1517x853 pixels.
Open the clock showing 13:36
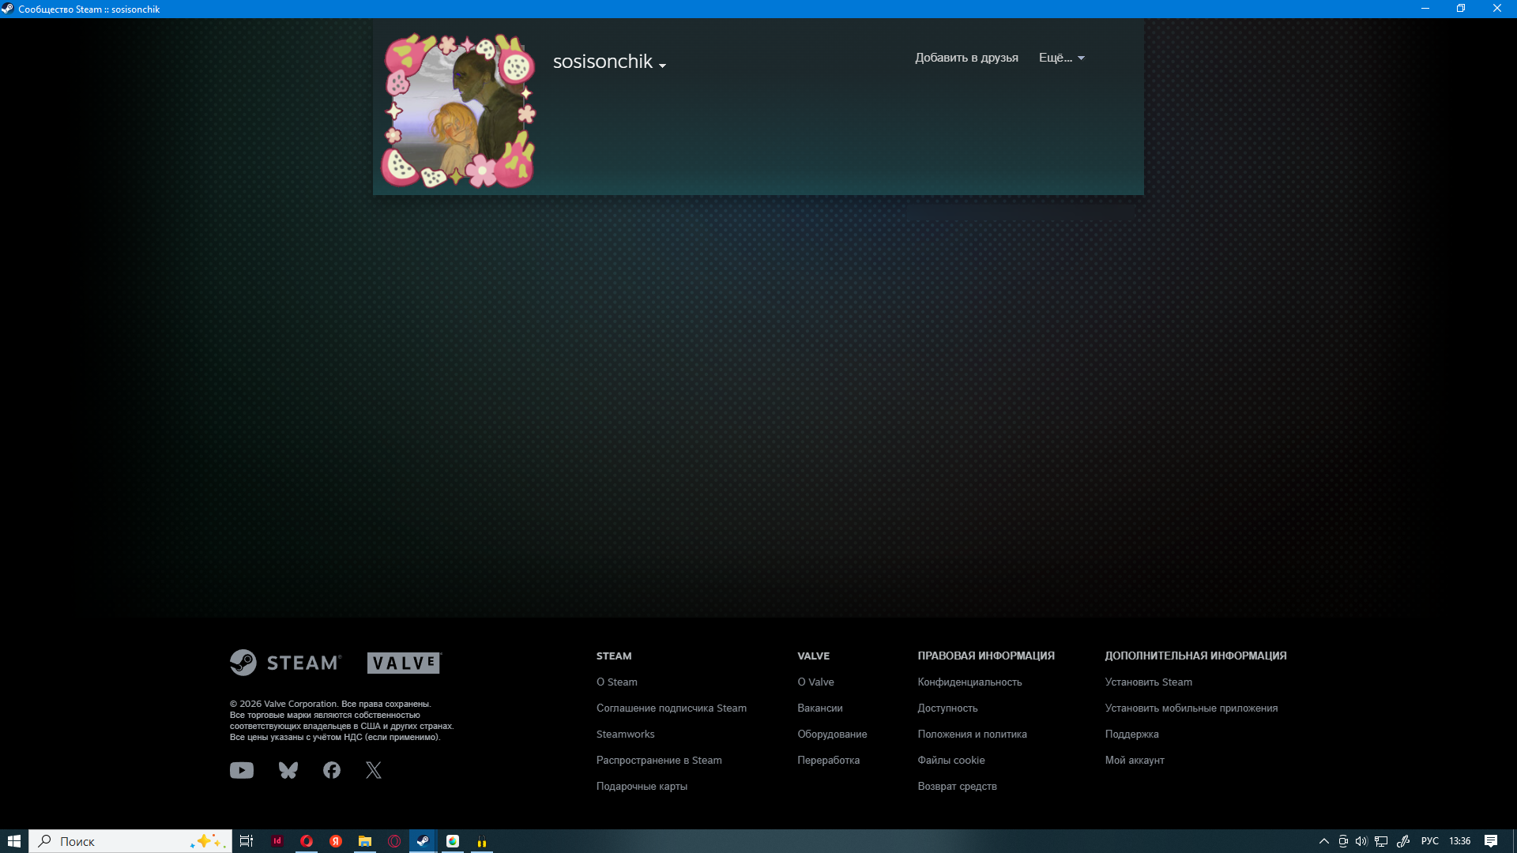(x=1460, y=841)
